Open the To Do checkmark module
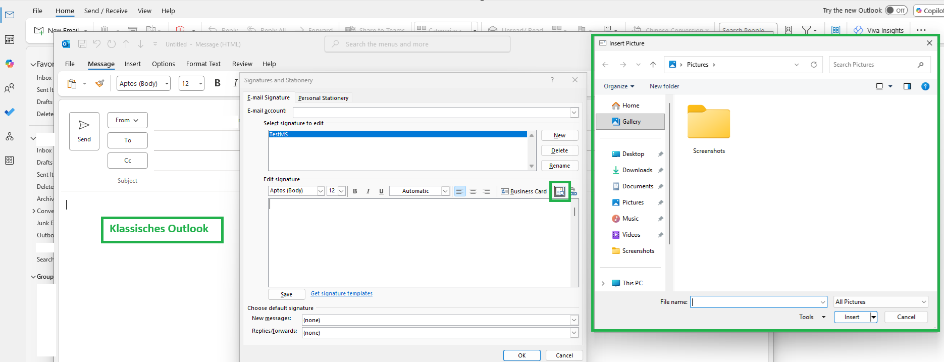 (x=10, y=112)
